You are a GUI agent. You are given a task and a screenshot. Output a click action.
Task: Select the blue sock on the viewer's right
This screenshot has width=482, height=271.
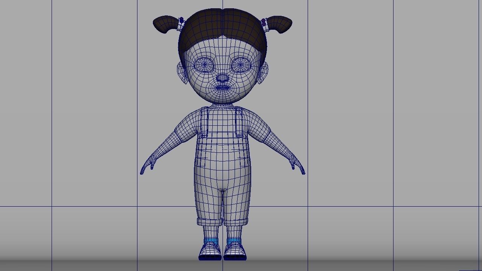(x=234, y=241)
